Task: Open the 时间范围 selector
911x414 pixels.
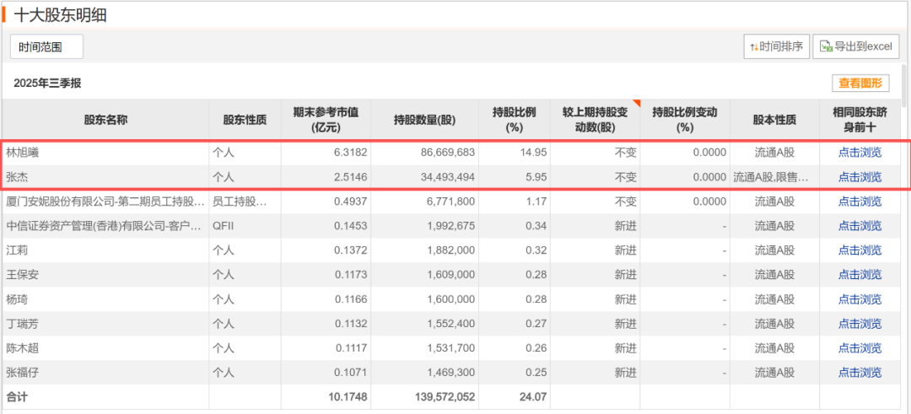Action: [x=46, y=47]
